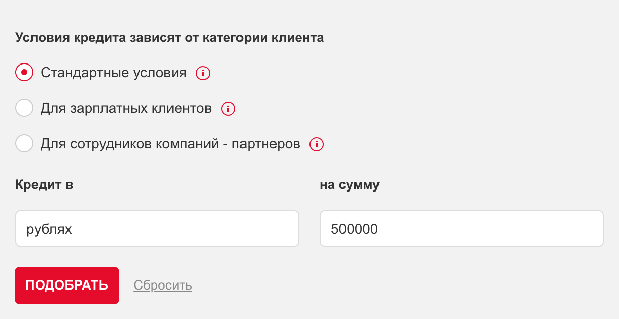
Task: Click the Кредит в field label
Action: pyautogui.click(x=44, y=184)
